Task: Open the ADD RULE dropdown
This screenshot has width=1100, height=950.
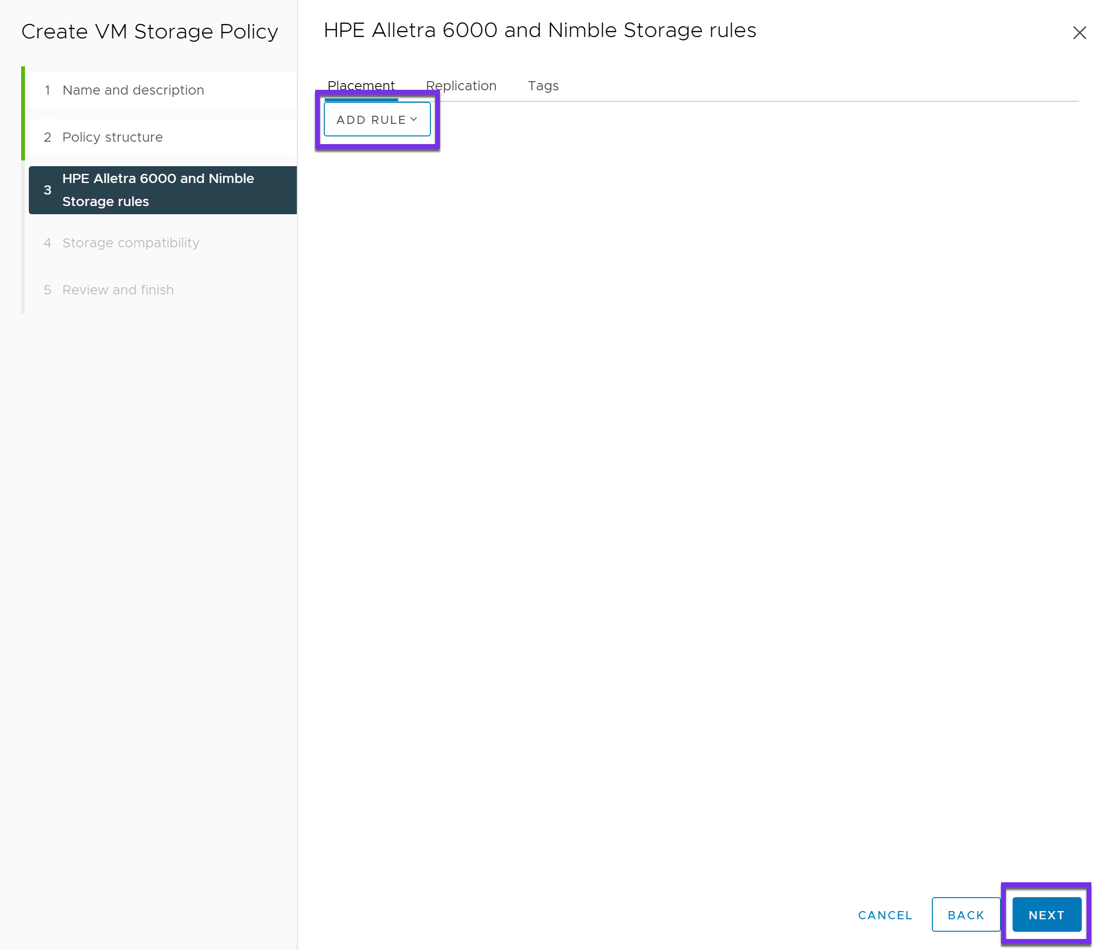Action: [x=377, y=120]
